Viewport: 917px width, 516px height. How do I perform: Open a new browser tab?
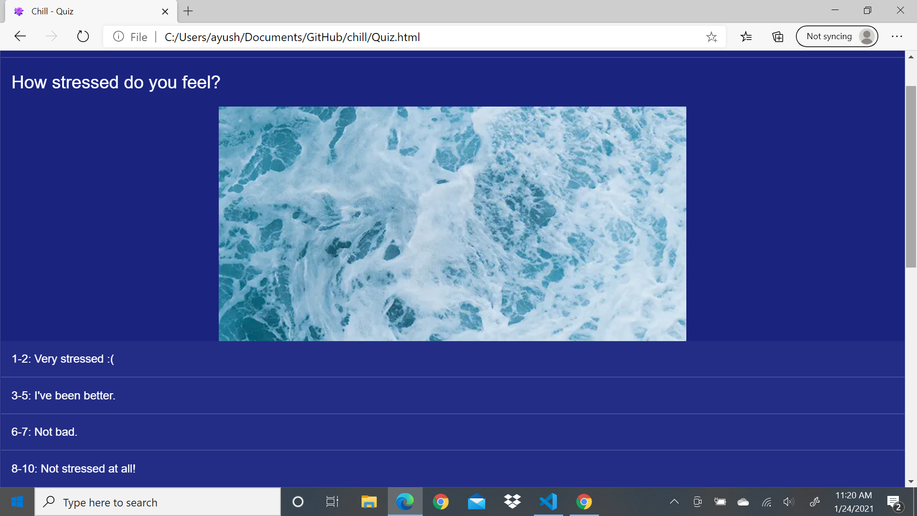[x=188, y=11]
